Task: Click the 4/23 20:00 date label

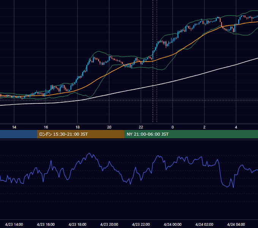Action: click(109, 224)
